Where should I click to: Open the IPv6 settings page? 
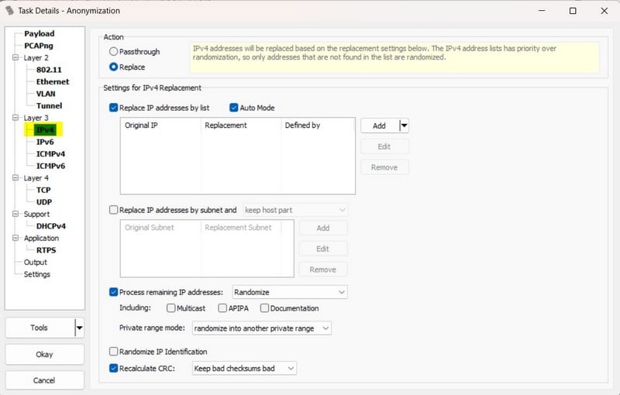tap(45, 142)
